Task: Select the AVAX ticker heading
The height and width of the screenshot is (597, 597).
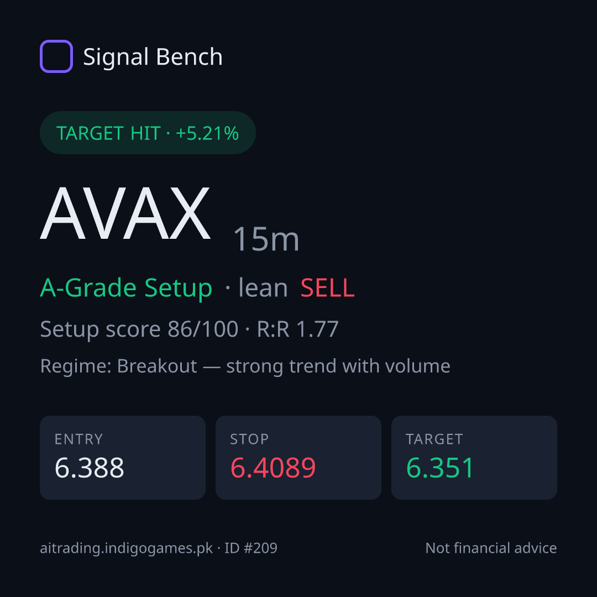Action: pyautogui.click(x=125, y=213)
